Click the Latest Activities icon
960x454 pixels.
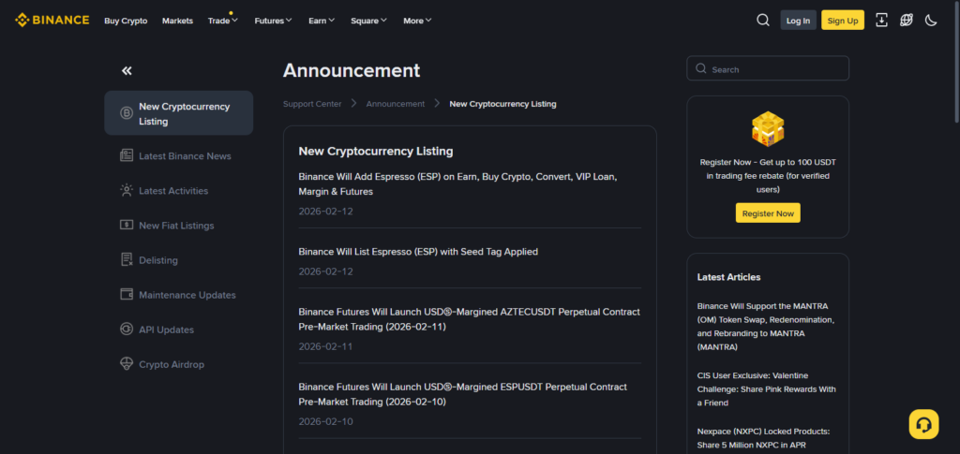pos(127,191)
